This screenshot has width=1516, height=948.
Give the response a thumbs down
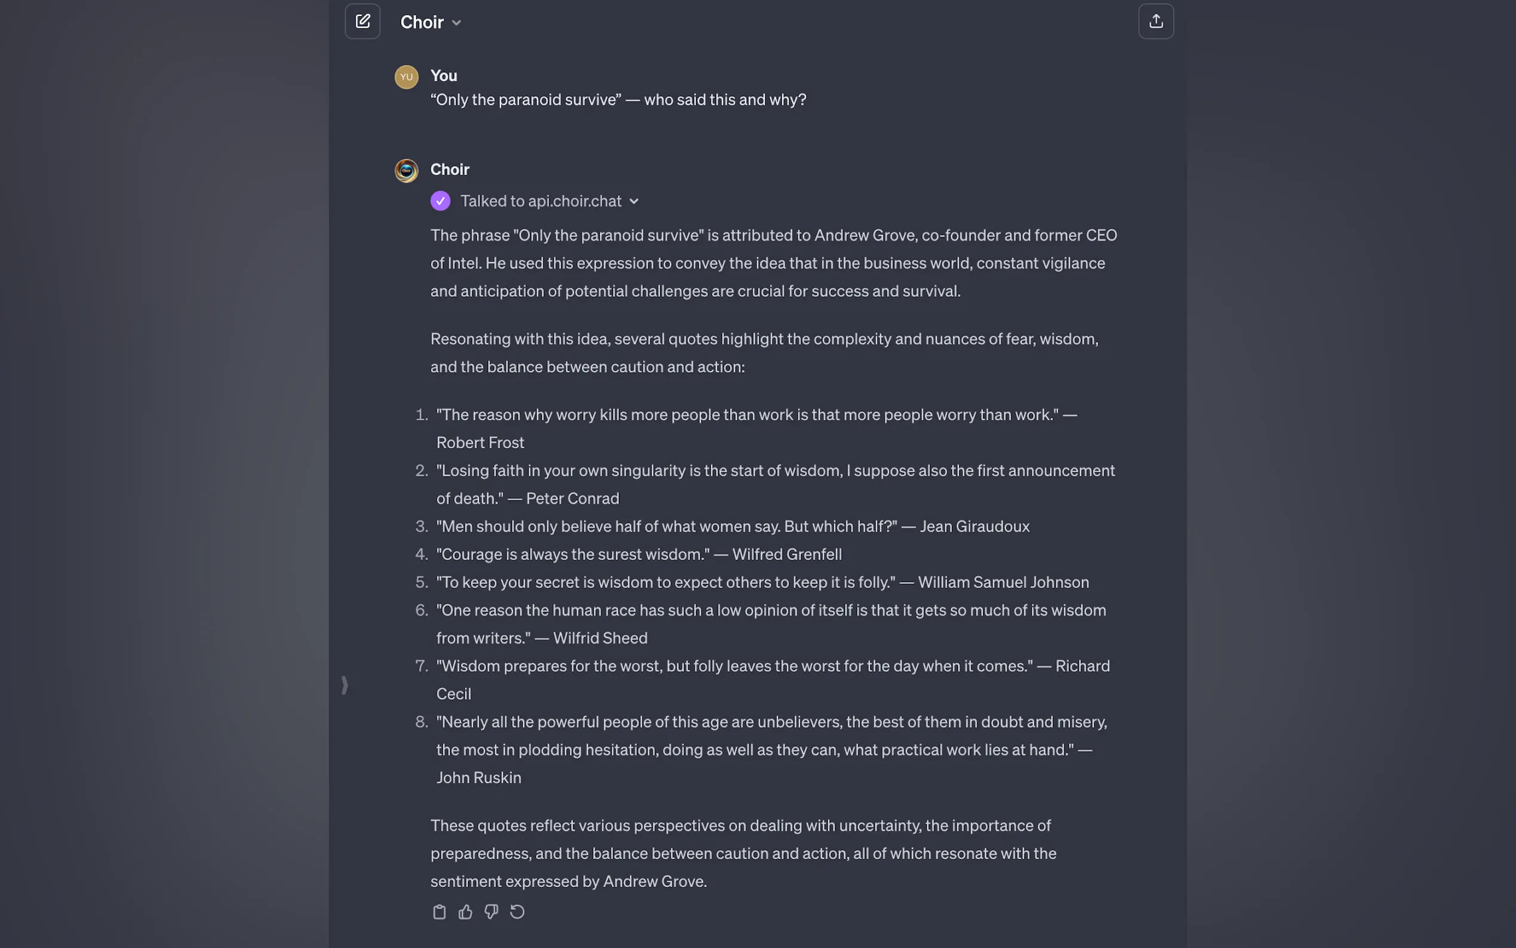click(491, 912)
